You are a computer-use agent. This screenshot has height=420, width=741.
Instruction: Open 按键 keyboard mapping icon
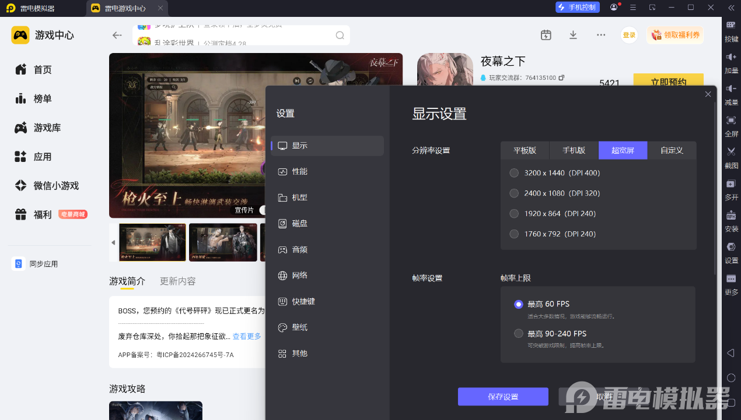tap(731, 26)
